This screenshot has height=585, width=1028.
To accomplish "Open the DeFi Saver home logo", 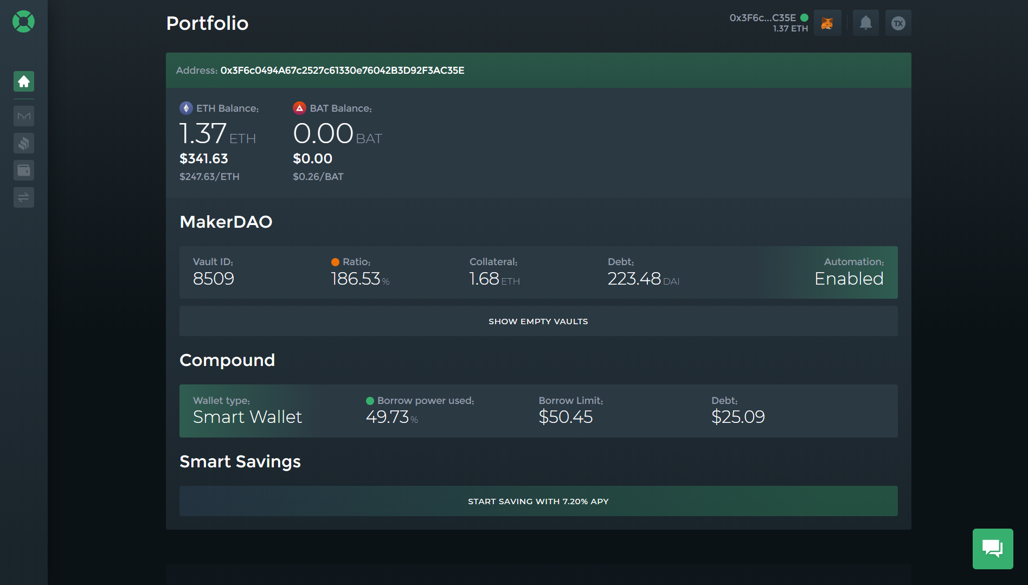I will 23,21.
